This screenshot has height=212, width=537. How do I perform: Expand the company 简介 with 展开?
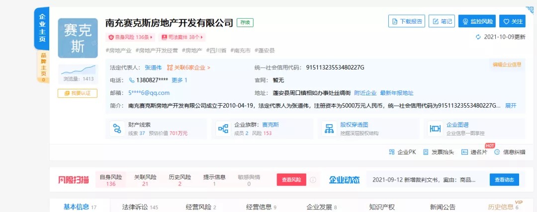511,106
